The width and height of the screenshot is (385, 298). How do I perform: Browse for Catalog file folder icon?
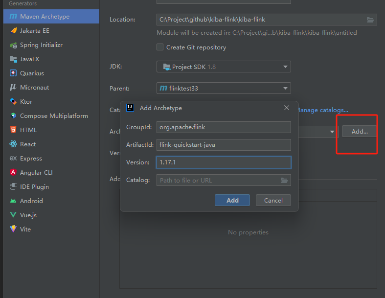point(284,181)
